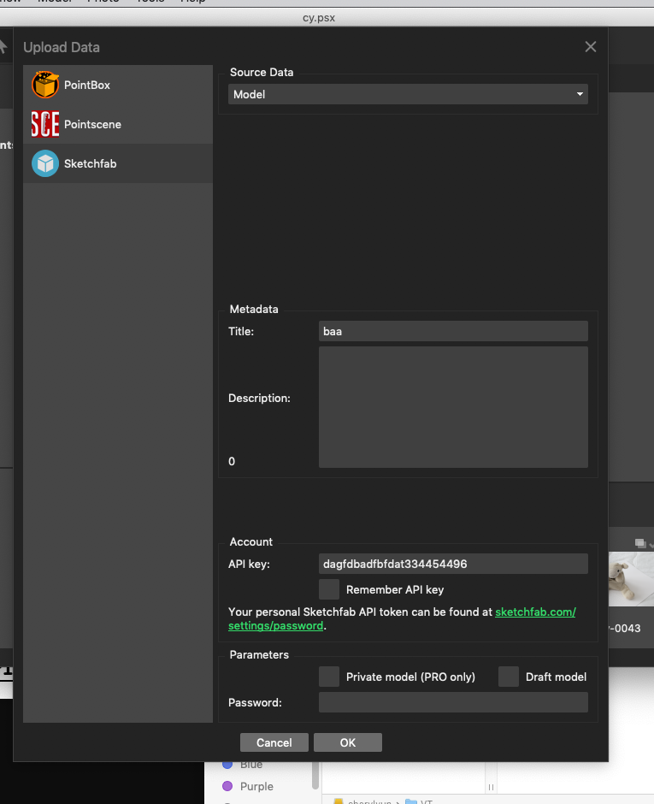The height and width of the screenshot is (804, 654).
Task: Focus the Description text area
Action: [x=453, y=407]
